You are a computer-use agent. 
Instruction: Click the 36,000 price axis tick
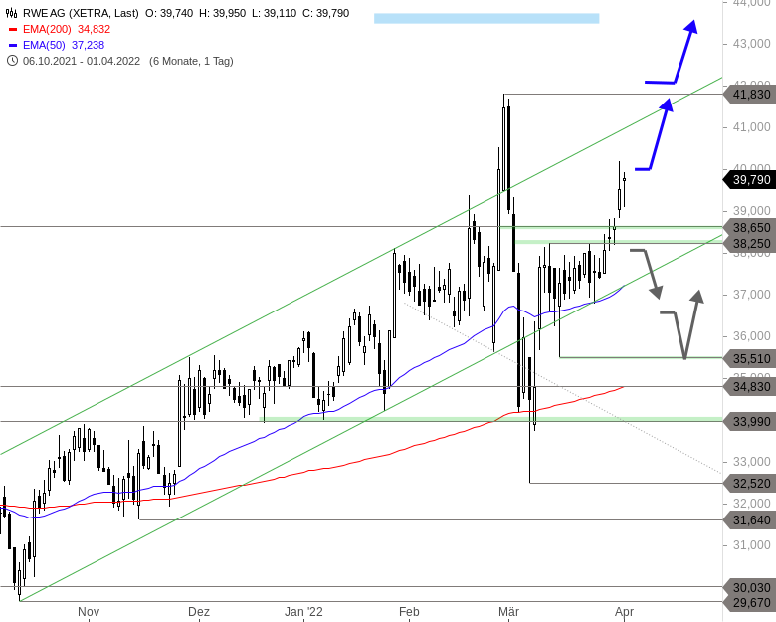pos(752,336)
